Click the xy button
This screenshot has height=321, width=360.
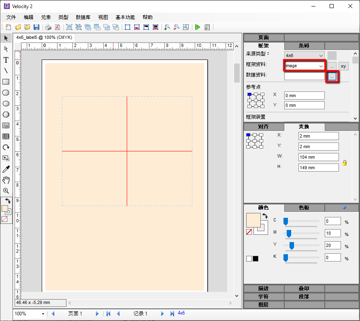point(343,66)
